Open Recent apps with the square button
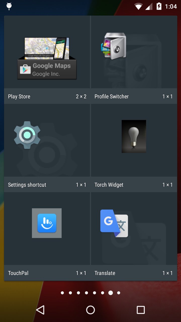181x322 pixels. pyautogui.click(x=141, y=310)
